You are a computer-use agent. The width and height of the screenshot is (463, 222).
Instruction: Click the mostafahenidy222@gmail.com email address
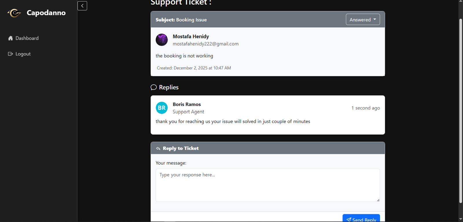click(205, 44)
